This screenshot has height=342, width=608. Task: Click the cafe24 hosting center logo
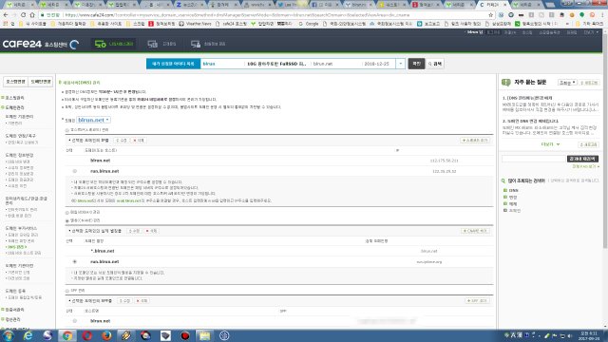41,45
